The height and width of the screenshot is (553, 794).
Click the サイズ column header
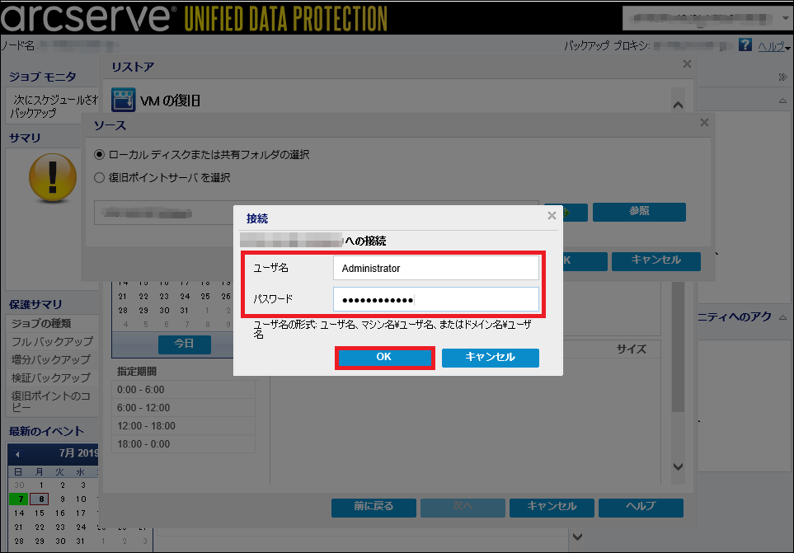click(x=631, y=349)
